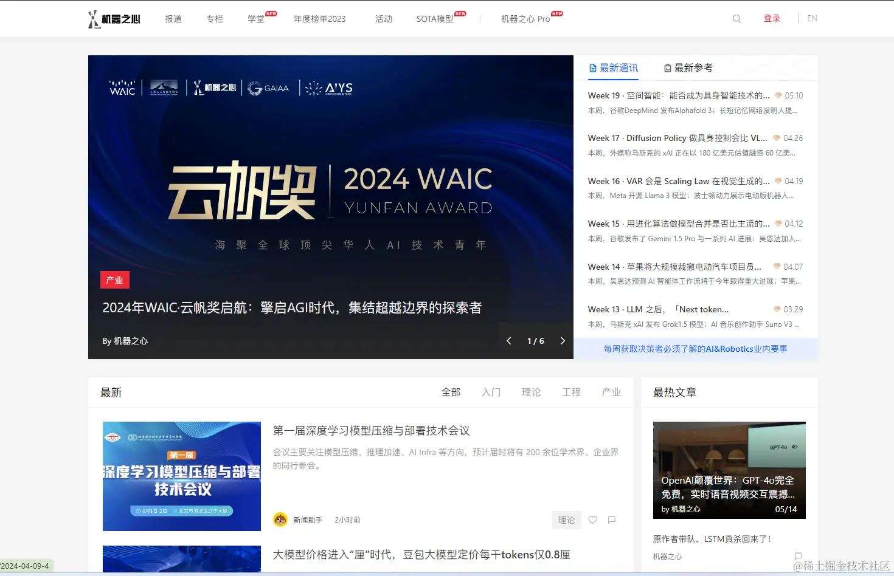The height and width of the screenshot is (576, 894).
Task: Click 会议主要关注模型压缩 article summary
Action: click(446, 459)
